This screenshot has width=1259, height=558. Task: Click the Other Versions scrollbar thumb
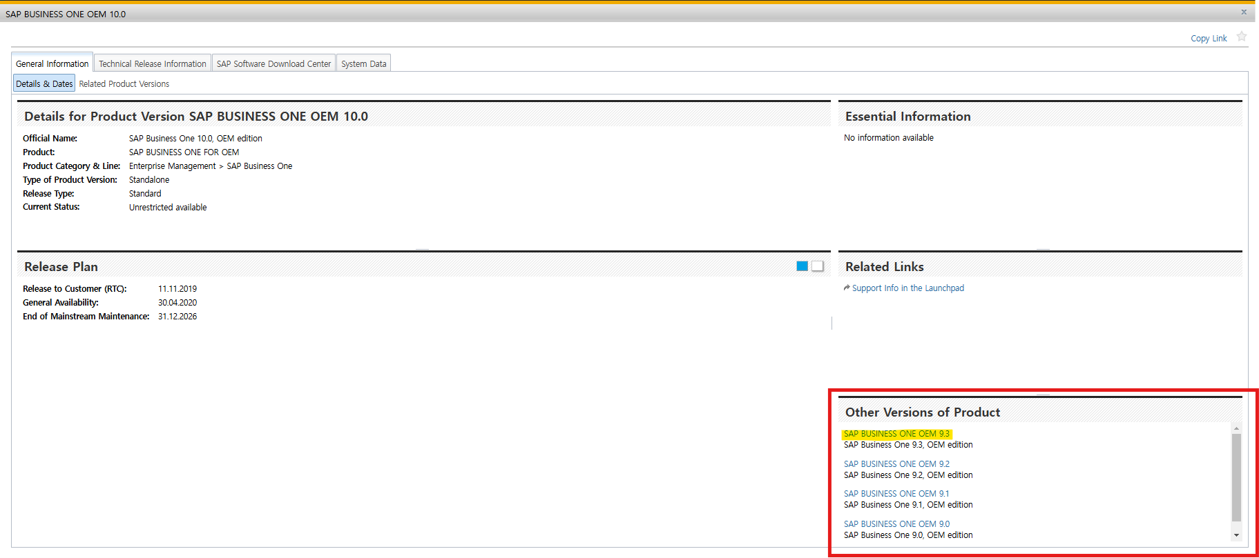[1236, 477]
